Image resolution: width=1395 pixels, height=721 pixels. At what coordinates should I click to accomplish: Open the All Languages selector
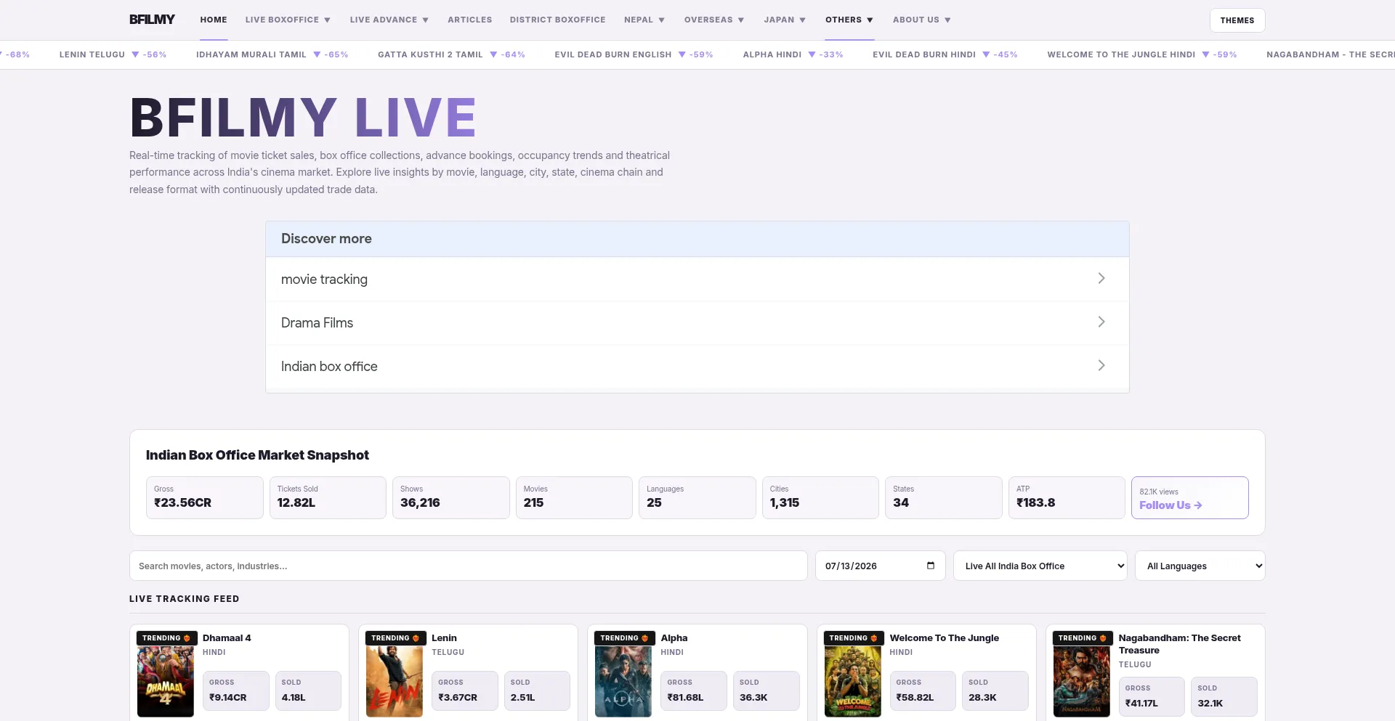[x=1200, y=566]
